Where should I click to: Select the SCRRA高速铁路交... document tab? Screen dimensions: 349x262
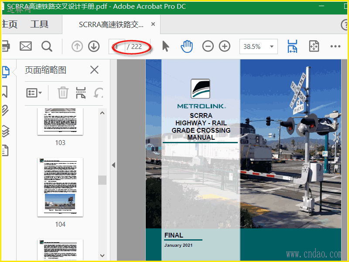(111, 24)
